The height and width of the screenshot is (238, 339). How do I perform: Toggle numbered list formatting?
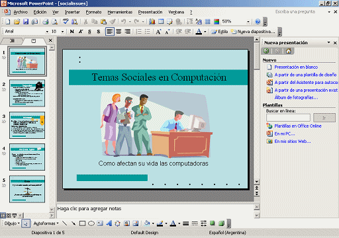click(x=138, y=32)
